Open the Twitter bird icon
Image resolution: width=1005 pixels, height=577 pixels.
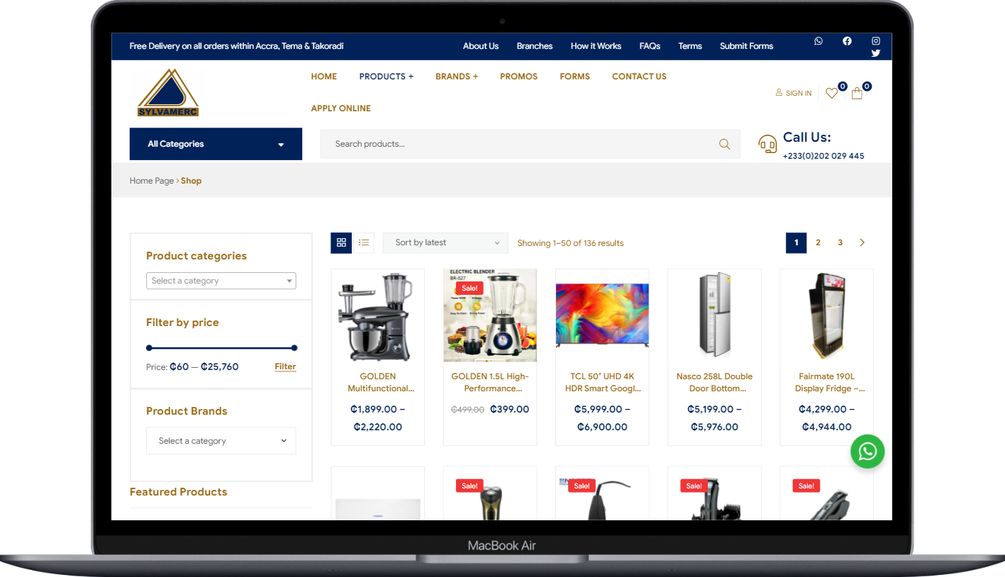pos(876,53)
